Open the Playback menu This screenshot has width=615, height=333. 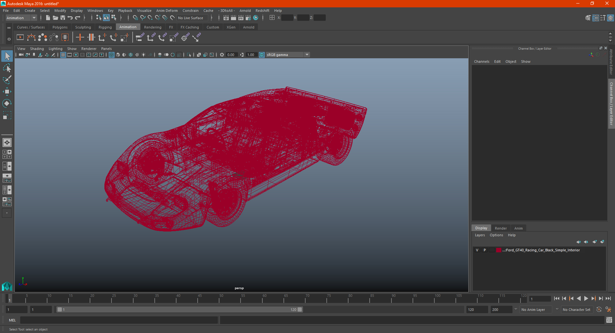(125, 11)
